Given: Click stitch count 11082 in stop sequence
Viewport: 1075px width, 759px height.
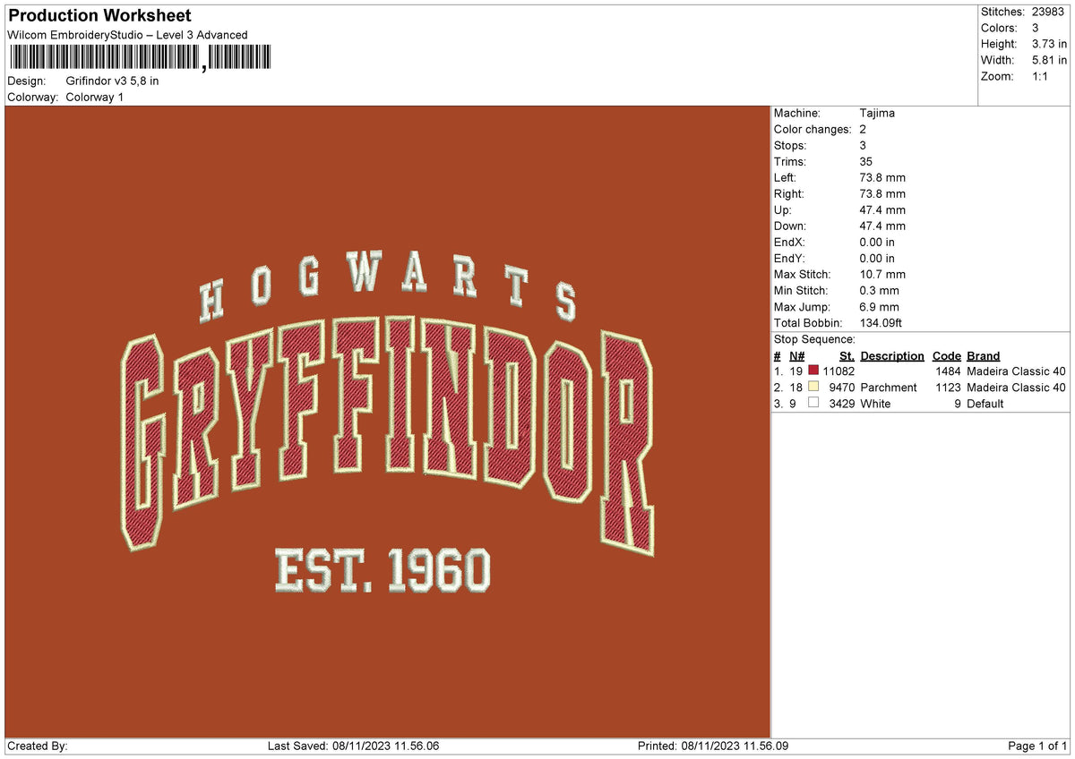Looking at the screenshot, I should (838, 371).
